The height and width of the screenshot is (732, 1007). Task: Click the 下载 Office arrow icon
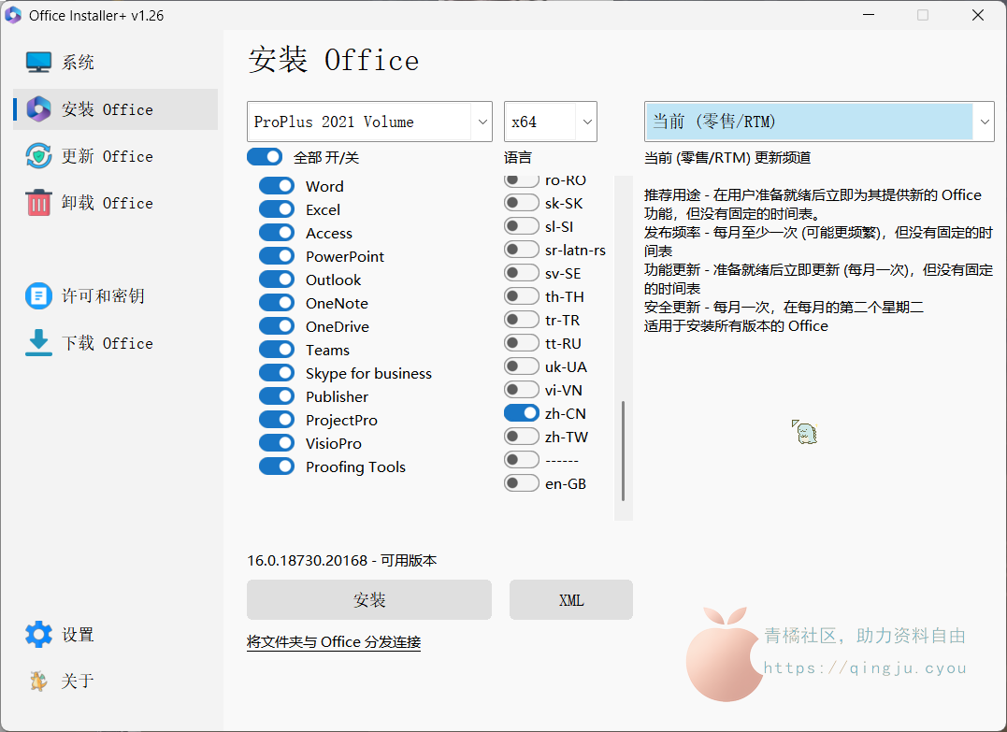click(x=38, y=343)
